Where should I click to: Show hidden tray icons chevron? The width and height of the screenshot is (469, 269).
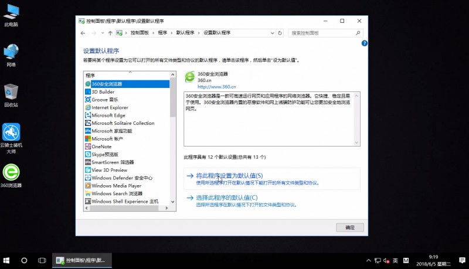coord(369,261)
